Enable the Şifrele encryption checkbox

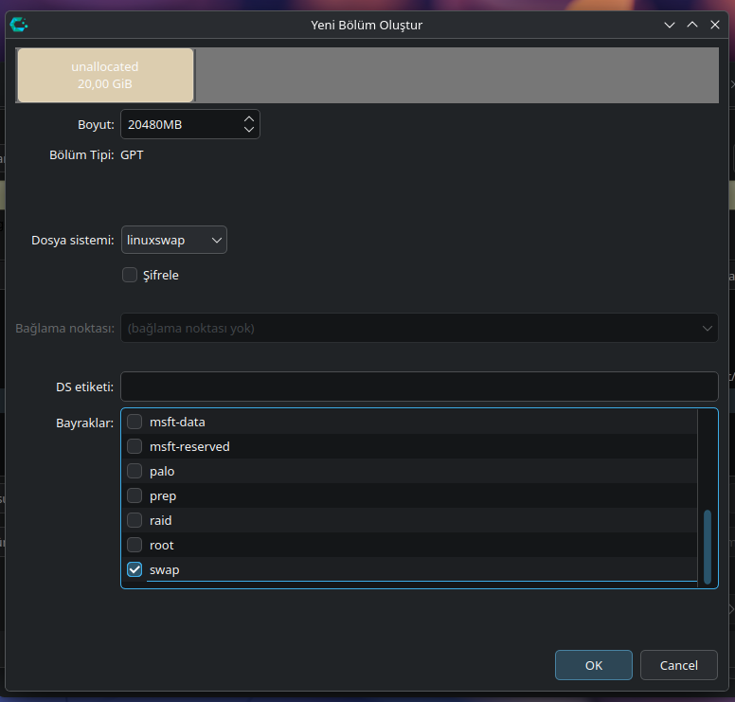click(130, 275)
